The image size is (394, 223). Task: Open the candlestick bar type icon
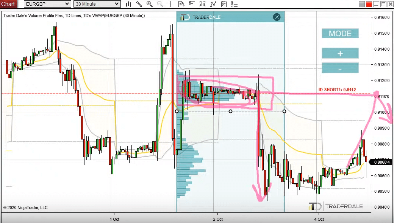129,4
